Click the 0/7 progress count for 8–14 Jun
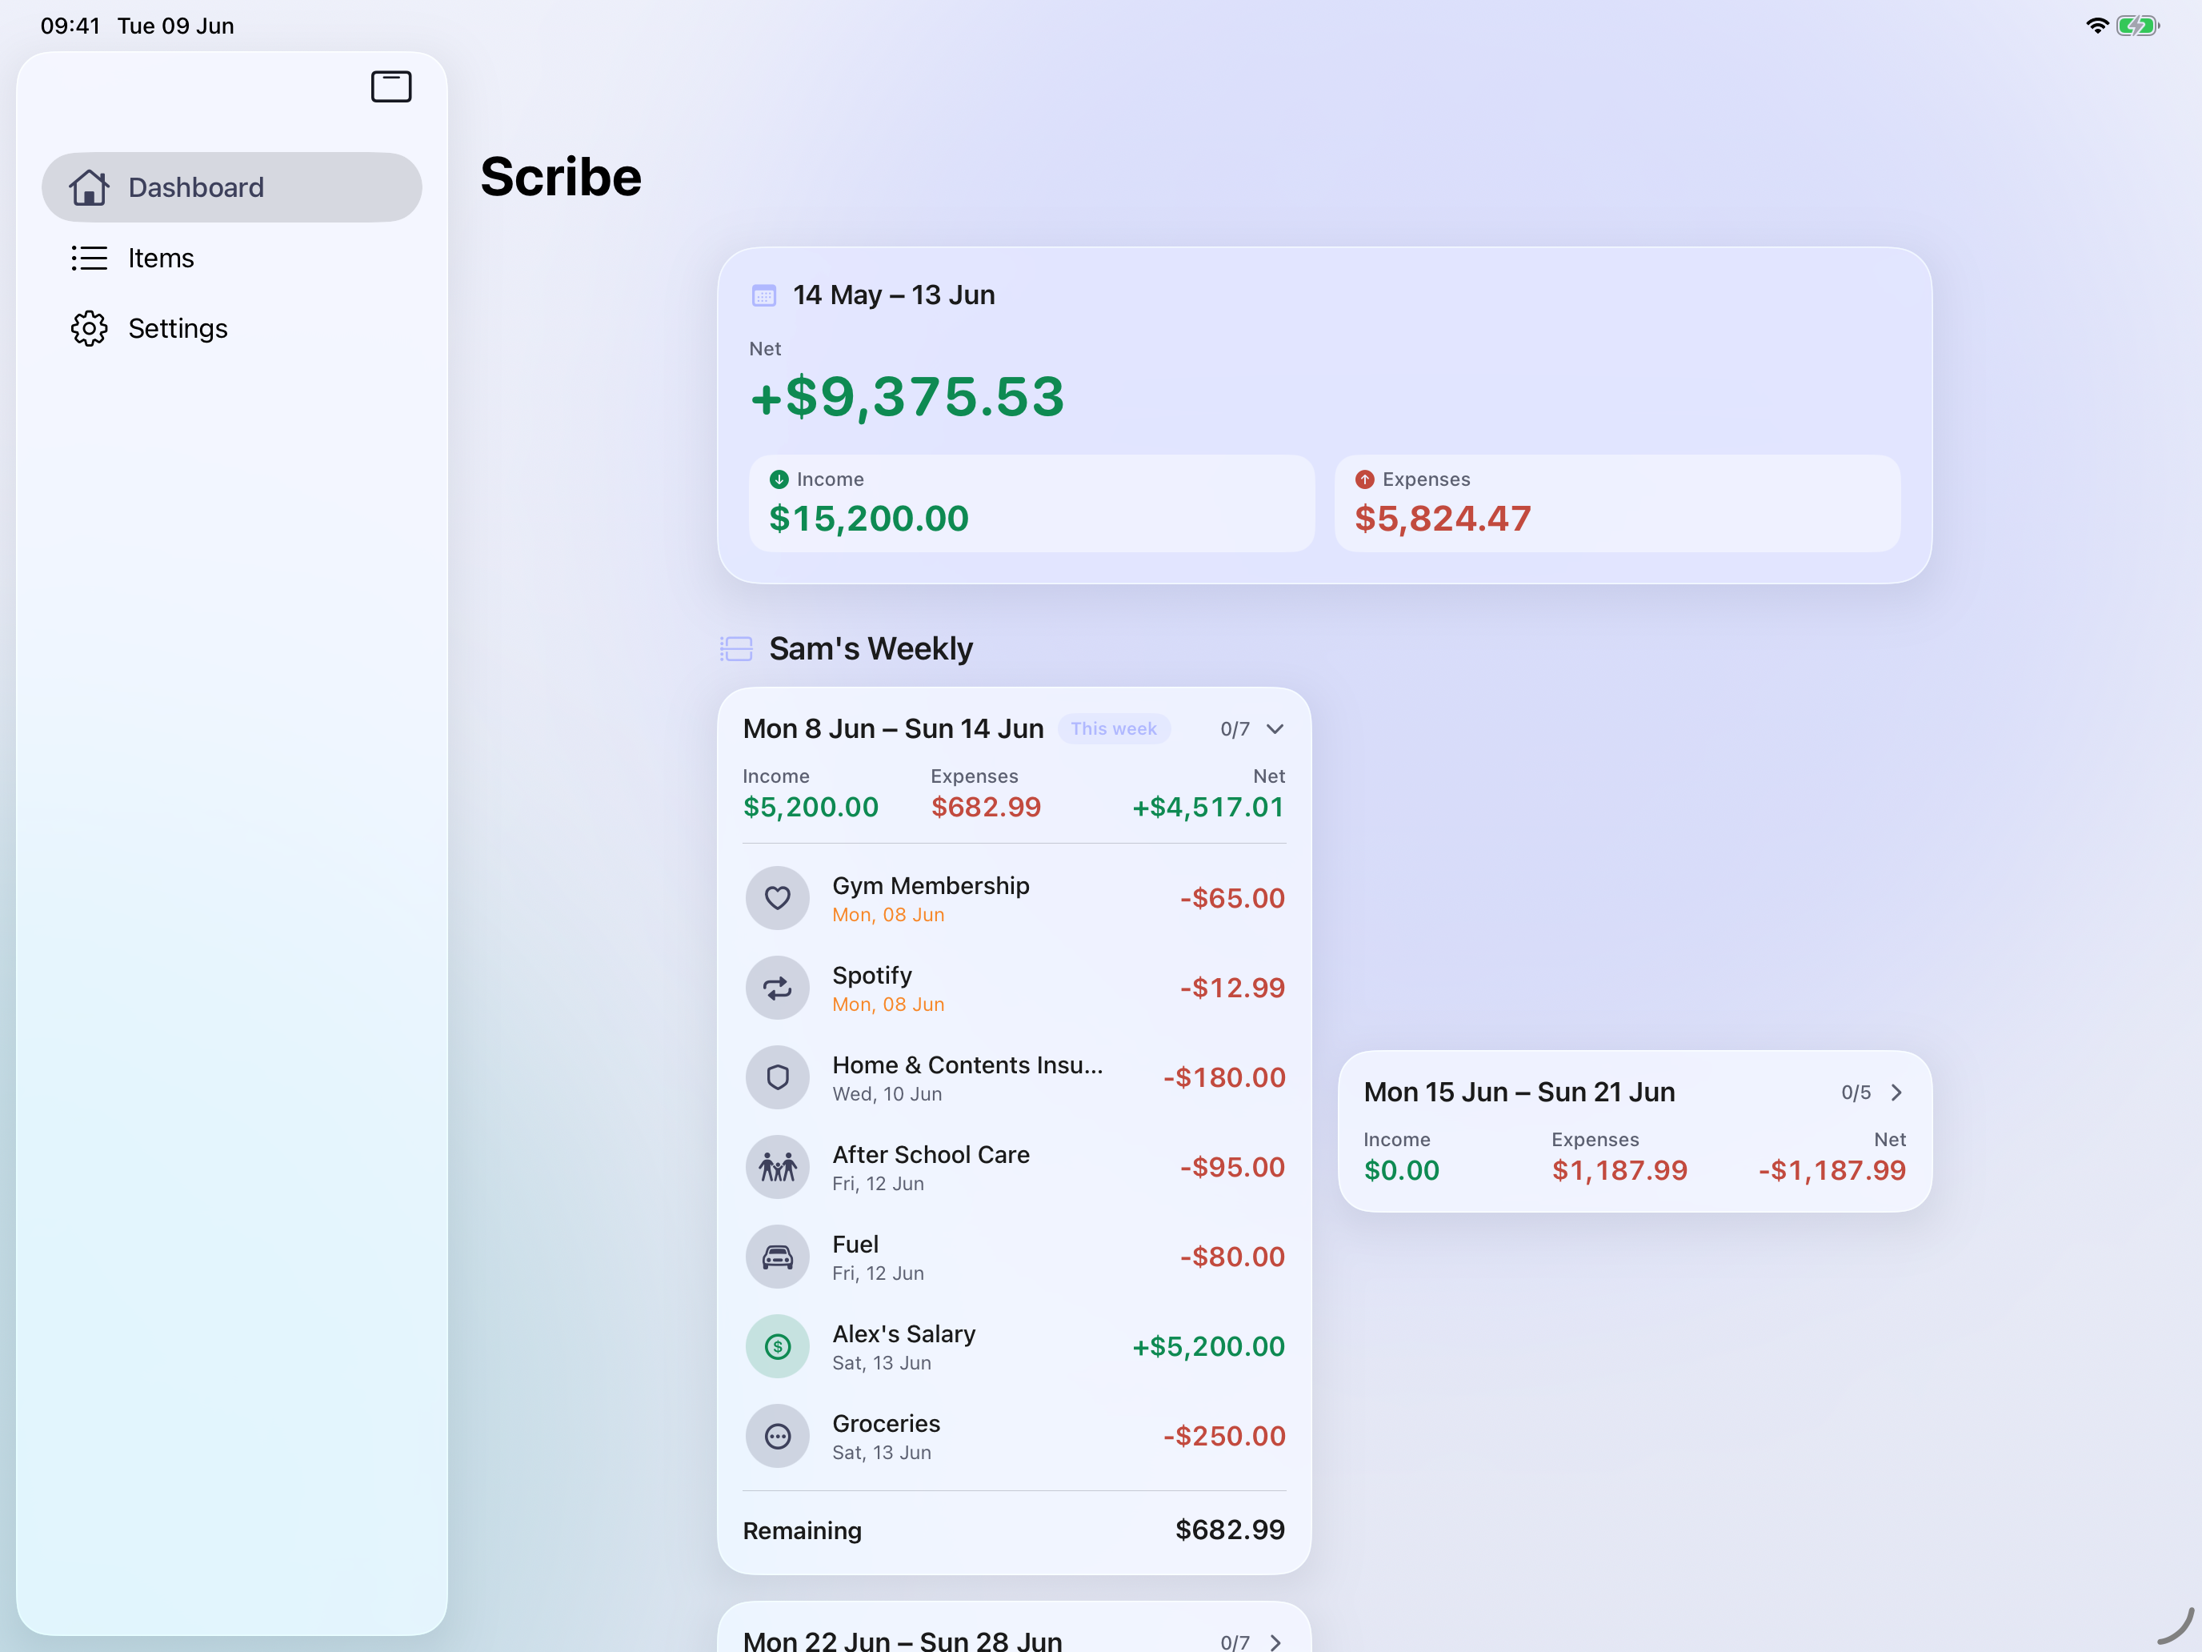2202x1652 pixels. tap(1235, 729)
